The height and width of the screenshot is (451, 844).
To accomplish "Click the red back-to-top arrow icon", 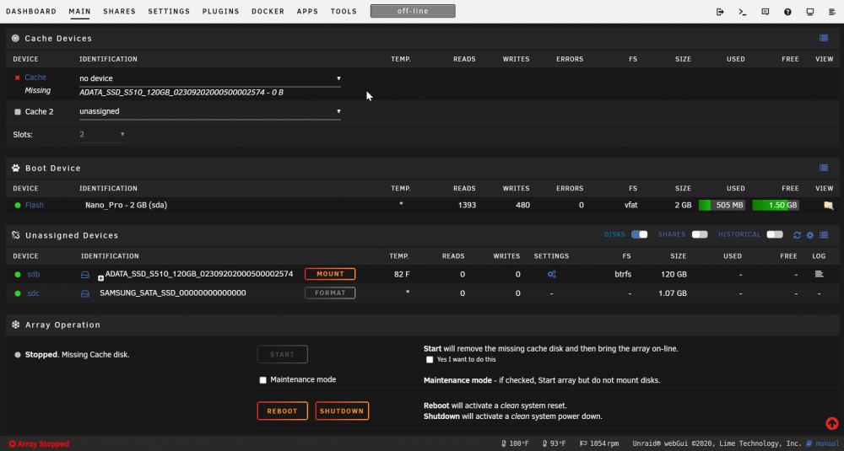I will point(831,423).
